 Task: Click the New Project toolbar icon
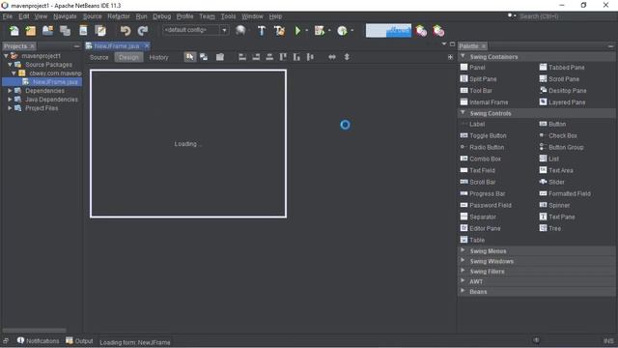pyautogui.click(x=31, y=30)
